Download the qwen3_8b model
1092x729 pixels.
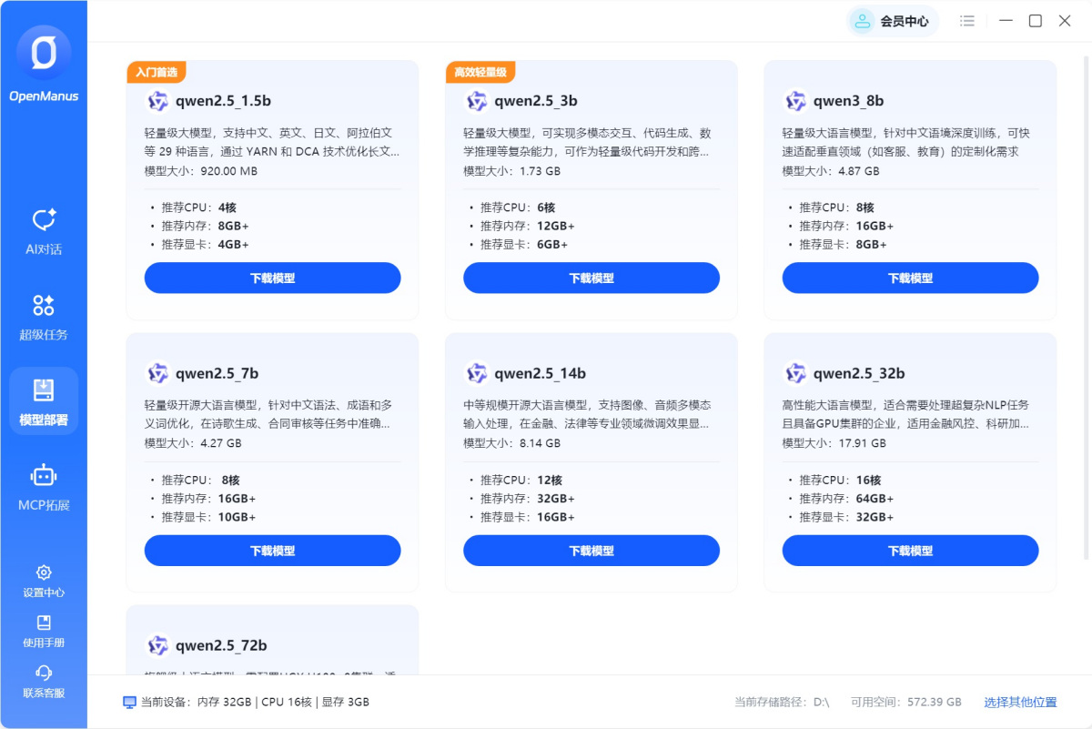[910, 278]
